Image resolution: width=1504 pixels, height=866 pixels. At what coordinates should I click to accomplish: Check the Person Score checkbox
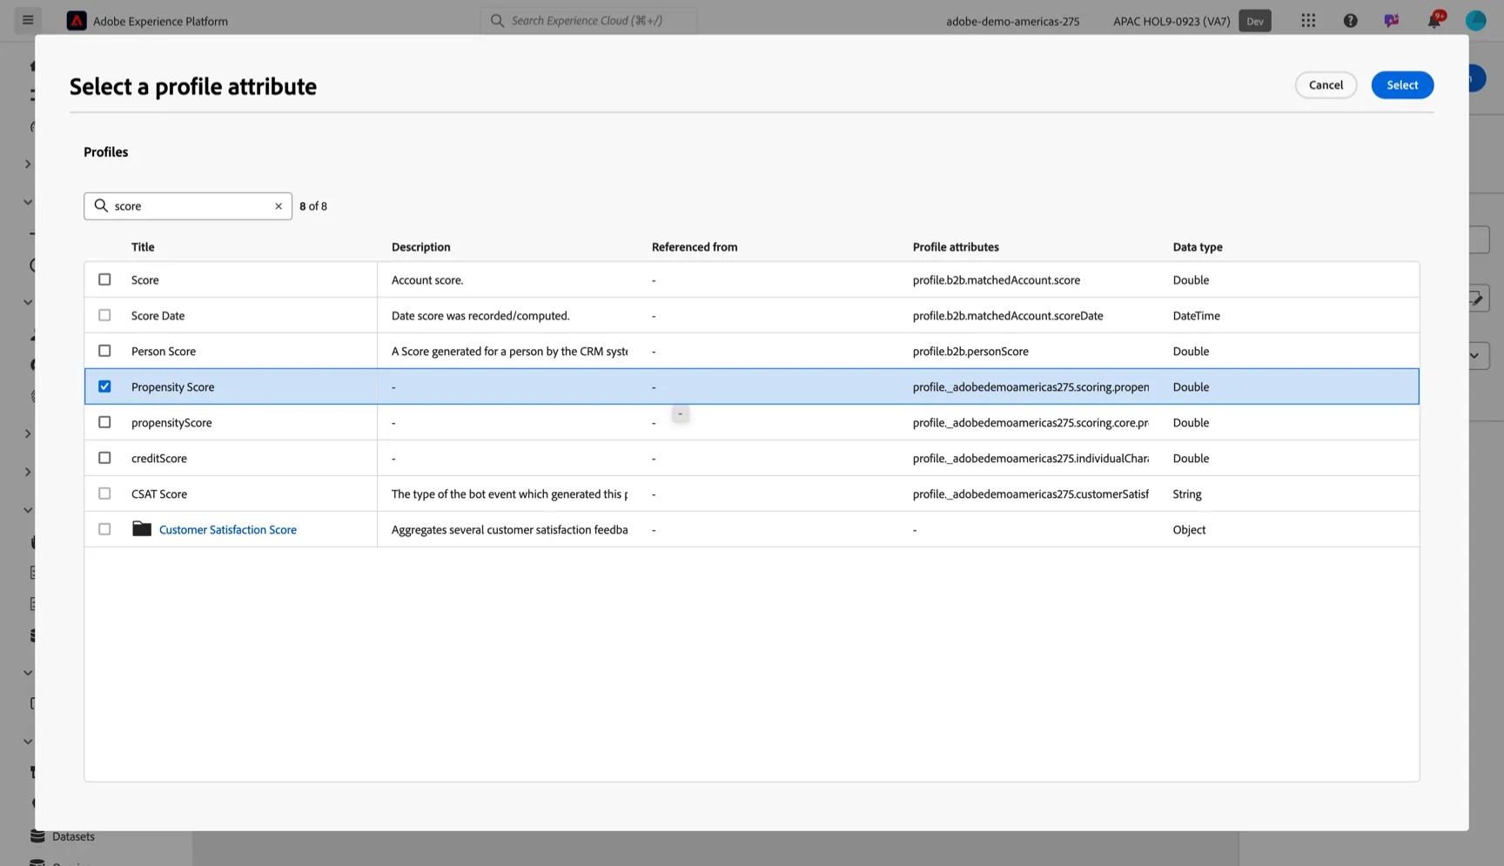click(x=104, y=351)
